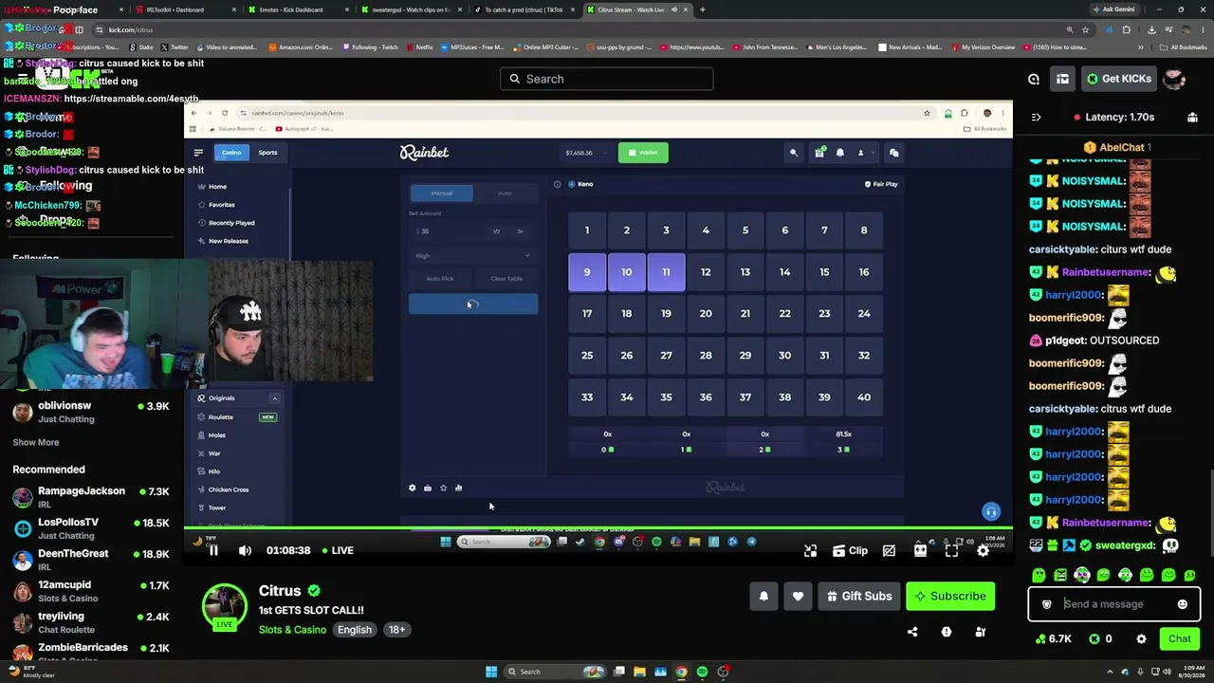Click the Send a message chat field

[1113, 604]
